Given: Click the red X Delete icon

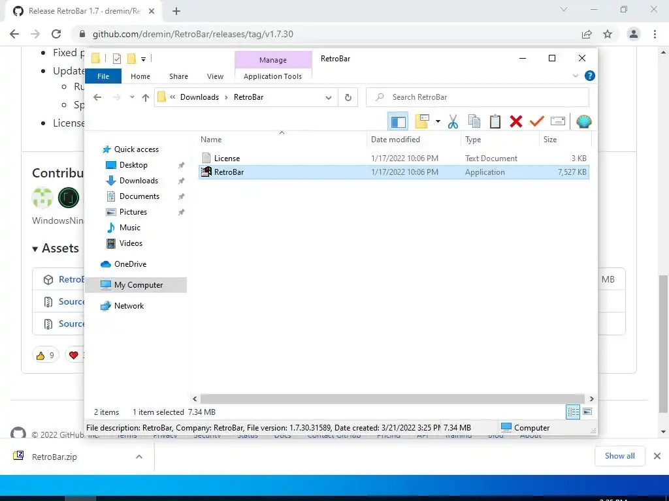Looking at the screenshot, I should tap(516, 122).
